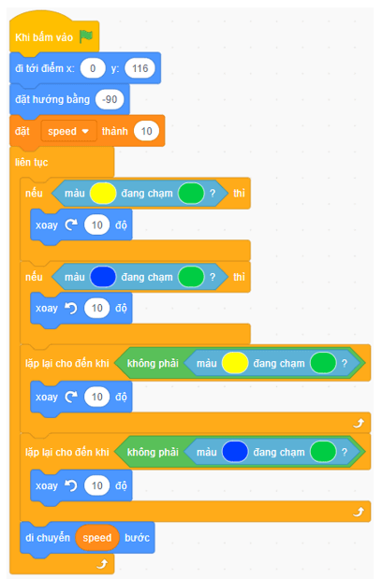The height and width of the screenshot is (579, 382).
Task: Click clockwise rotate arrow in first if block
Action: point(71,224)
